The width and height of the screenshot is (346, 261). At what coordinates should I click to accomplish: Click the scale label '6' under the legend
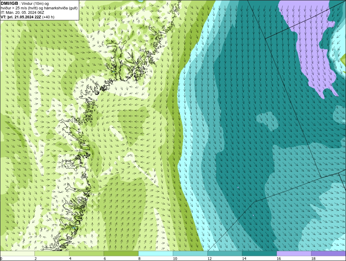[x=104, y=259]
